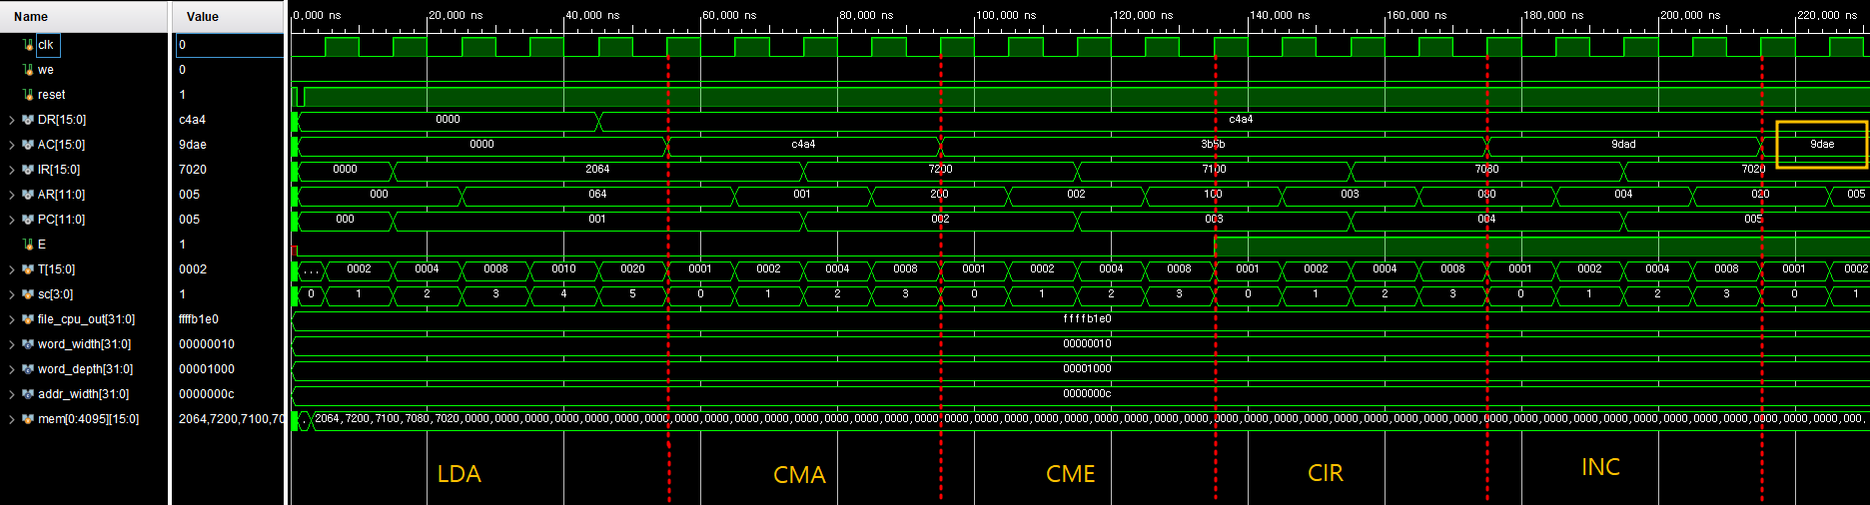The height and width of the screenshot is (505, 1870).
Task: Click the 220.000 ns time ruler mark
Action: (1828, 15)
